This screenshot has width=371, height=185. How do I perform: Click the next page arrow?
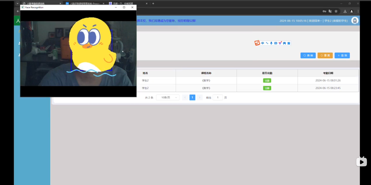click(200, 97)
